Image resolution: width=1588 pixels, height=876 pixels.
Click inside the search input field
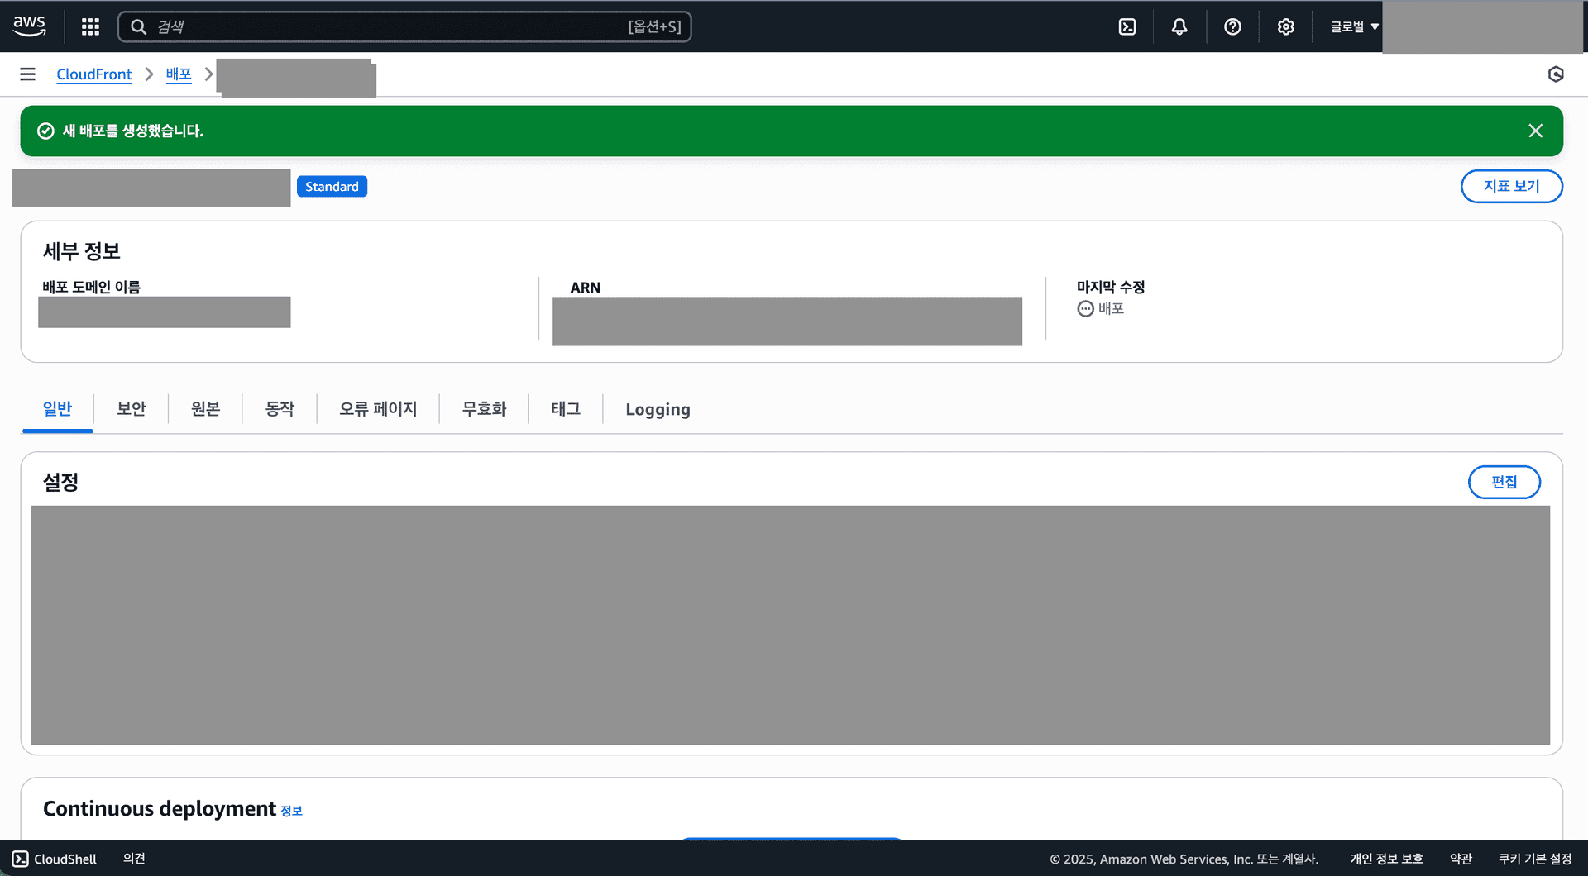405,26
